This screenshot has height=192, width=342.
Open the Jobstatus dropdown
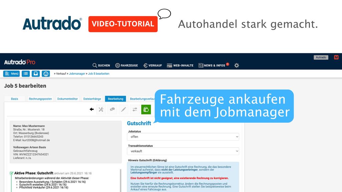point(183,137)
